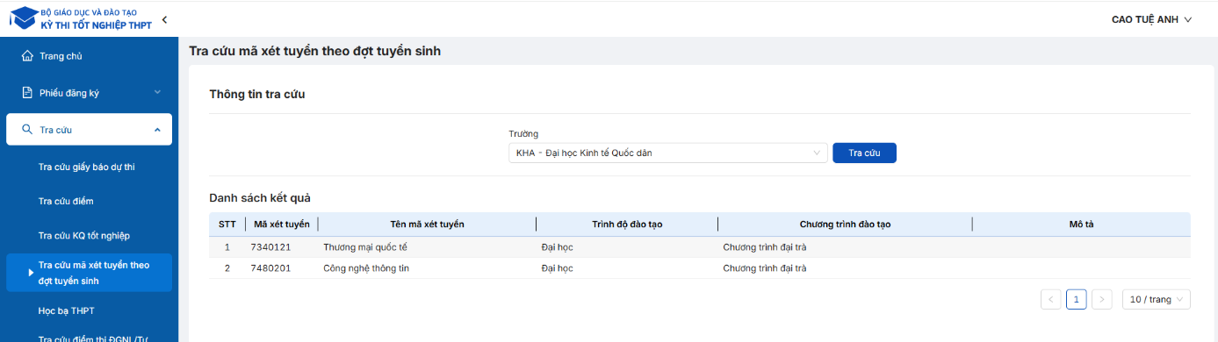Collapse the Tra cứu menu chevron
This screenshot has height=342, width=1218.
[157, 130]
